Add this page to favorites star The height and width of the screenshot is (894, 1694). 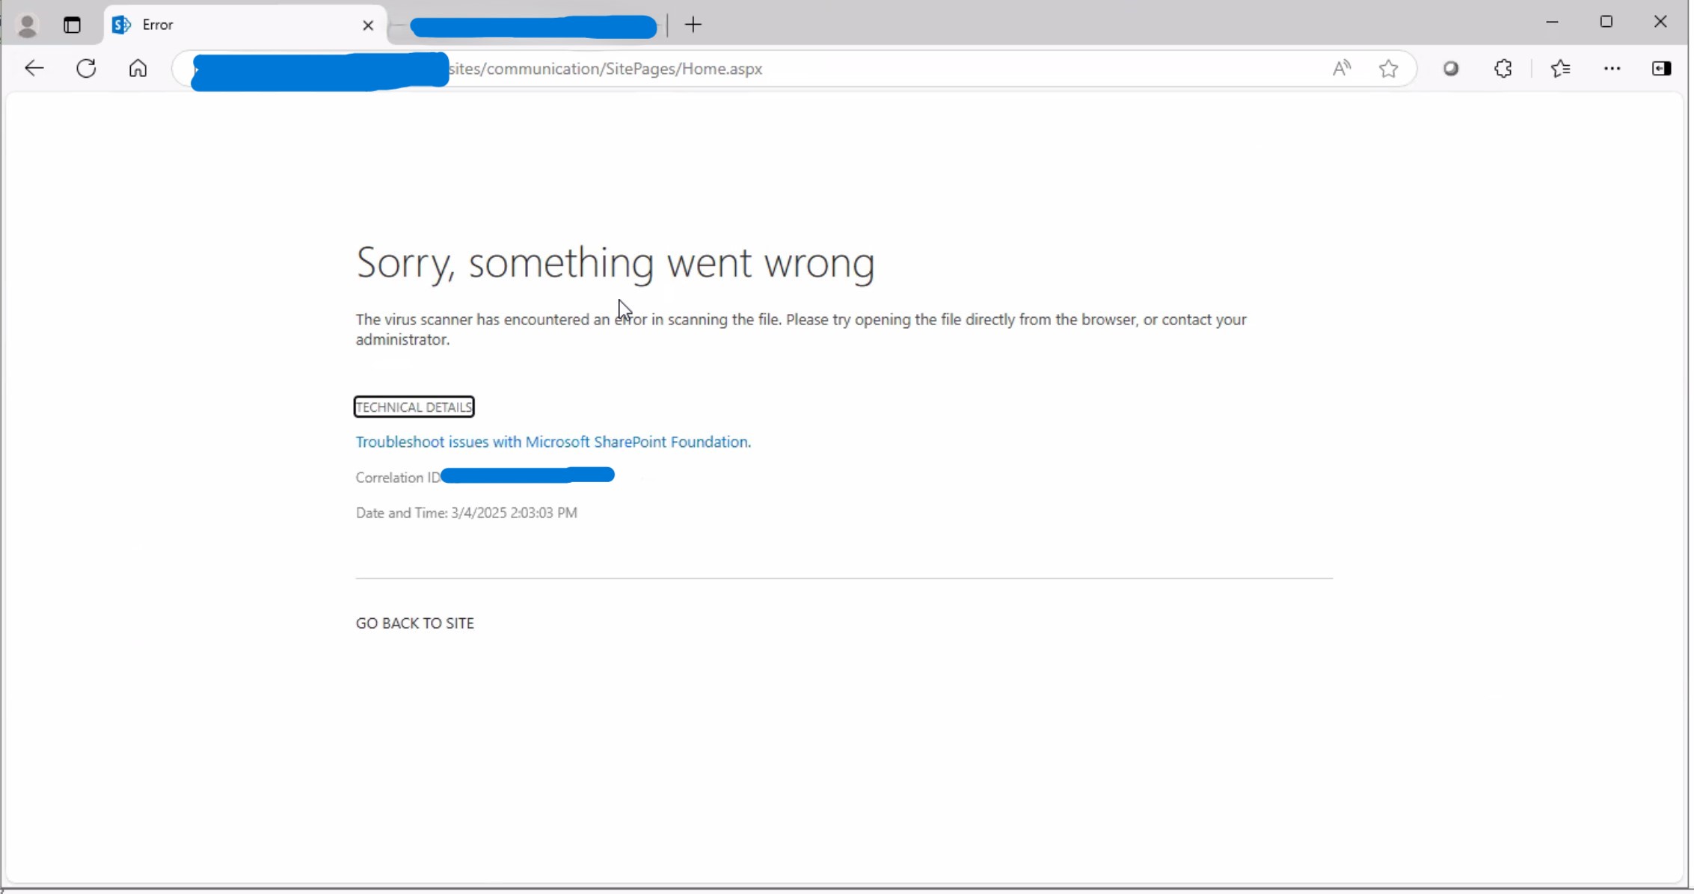(1388, 69)
